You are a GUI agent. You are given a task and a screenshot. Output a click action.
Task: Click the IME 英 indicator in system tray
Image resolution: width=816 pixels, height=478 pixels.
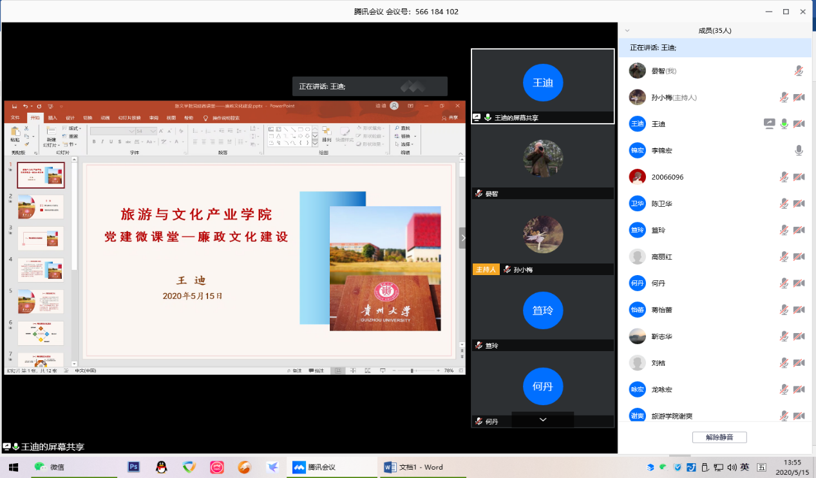tap(745, 467)
